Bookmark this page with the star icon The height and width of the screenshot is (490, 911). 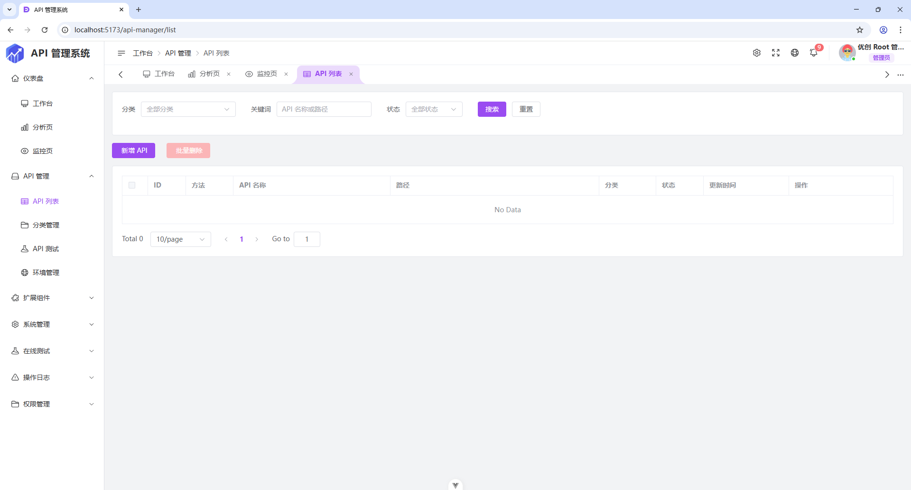[x=860, y=30]
